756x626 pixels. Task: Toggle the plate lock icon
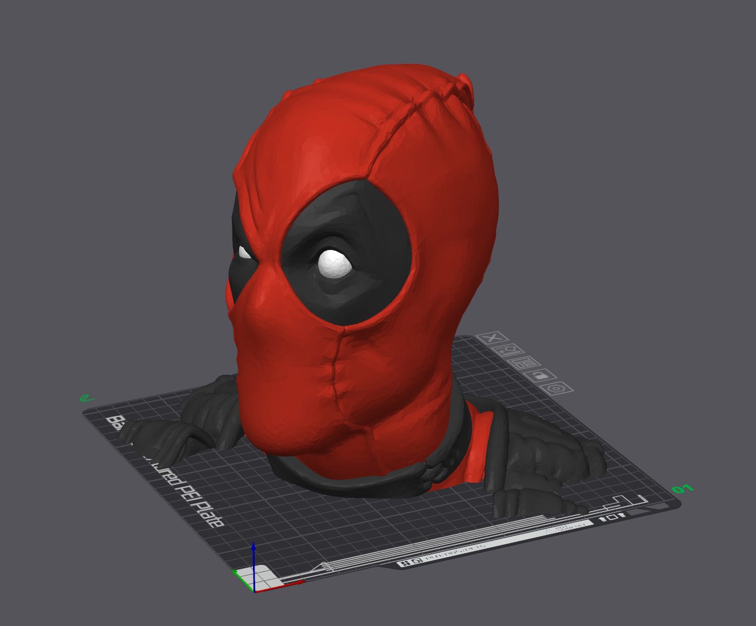(539, 375)
